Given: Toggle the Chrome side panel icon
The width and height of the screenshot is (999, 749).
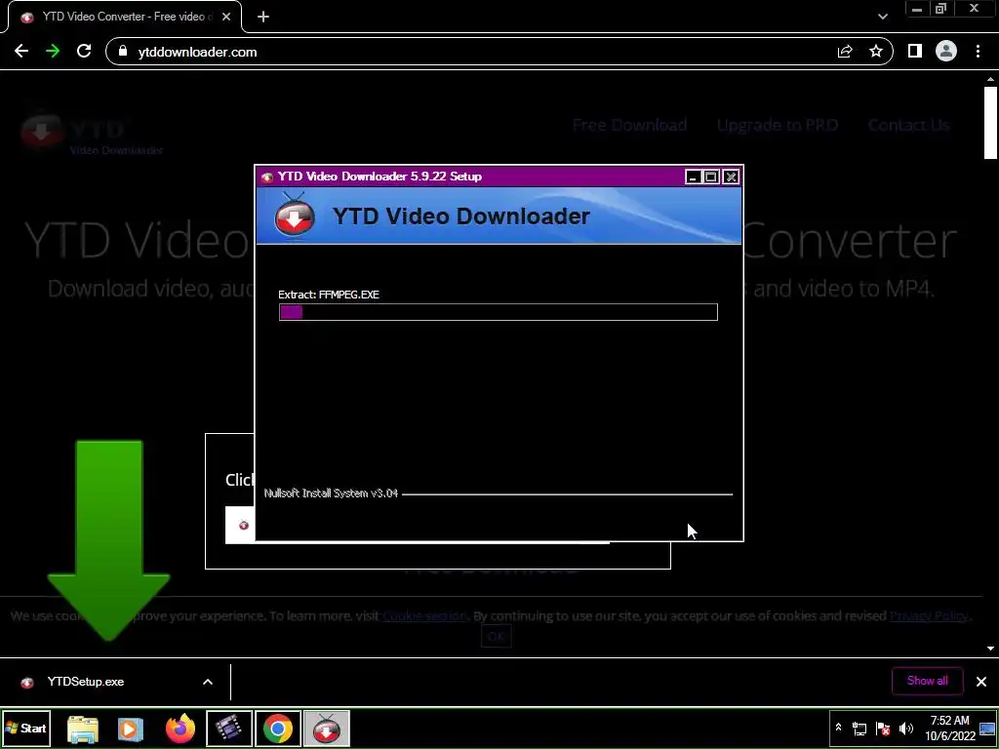Looking at the screenshot, I should pyautogui.click(x=915, y=51).
